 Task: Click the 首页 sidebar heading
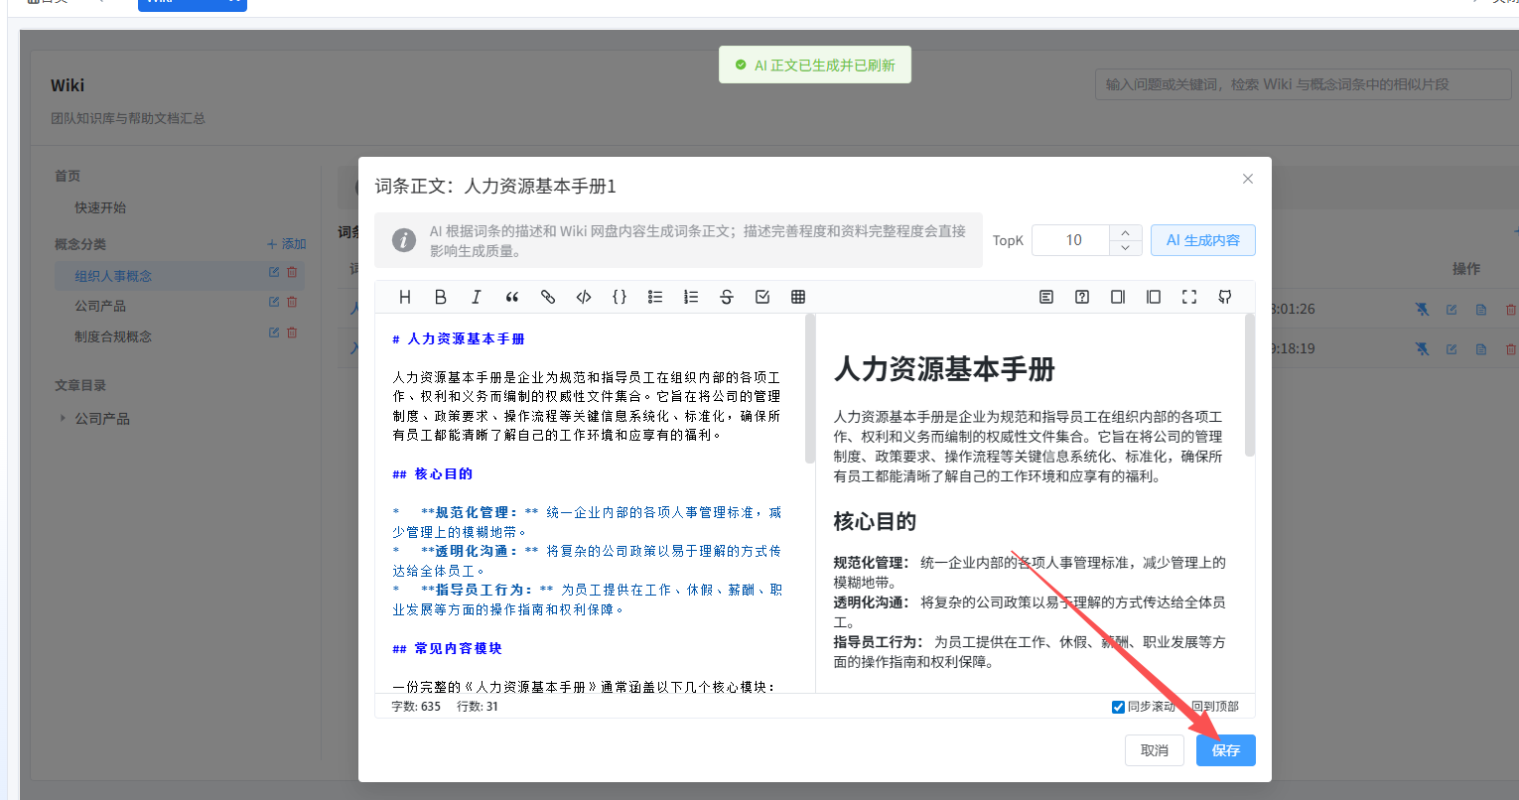click(x=68, y=176)
